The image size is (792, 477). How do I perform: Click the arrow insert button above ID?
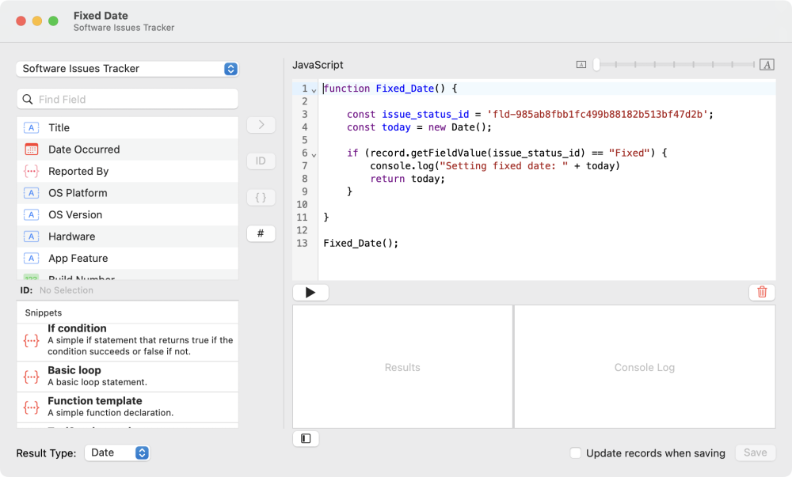pyautogui.click(x=261, y=124)
